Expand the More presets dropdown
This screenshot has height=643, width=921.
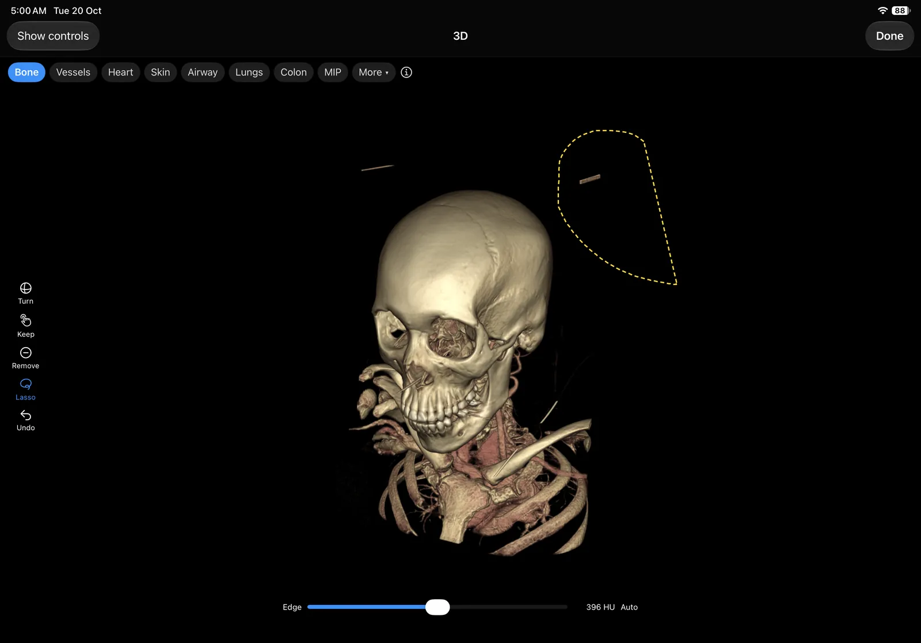[374, 72]
